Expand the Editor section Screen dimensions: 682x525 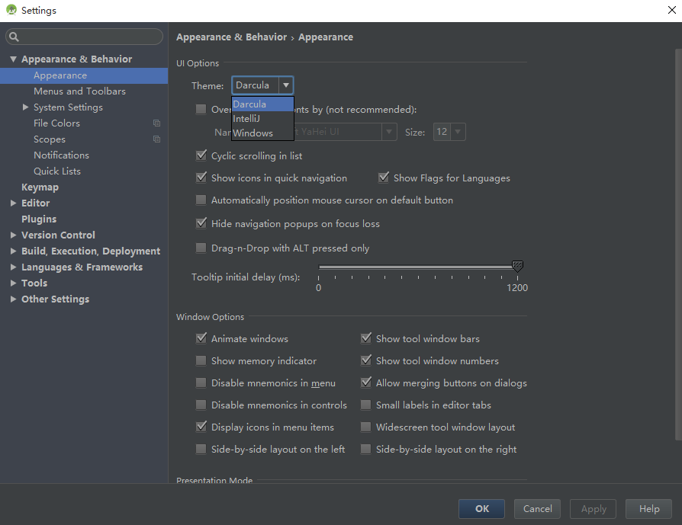[13, 203]
